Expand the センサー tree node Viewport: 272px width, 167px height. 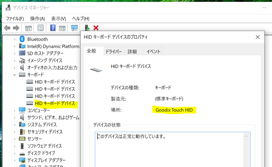coord(15,139)
